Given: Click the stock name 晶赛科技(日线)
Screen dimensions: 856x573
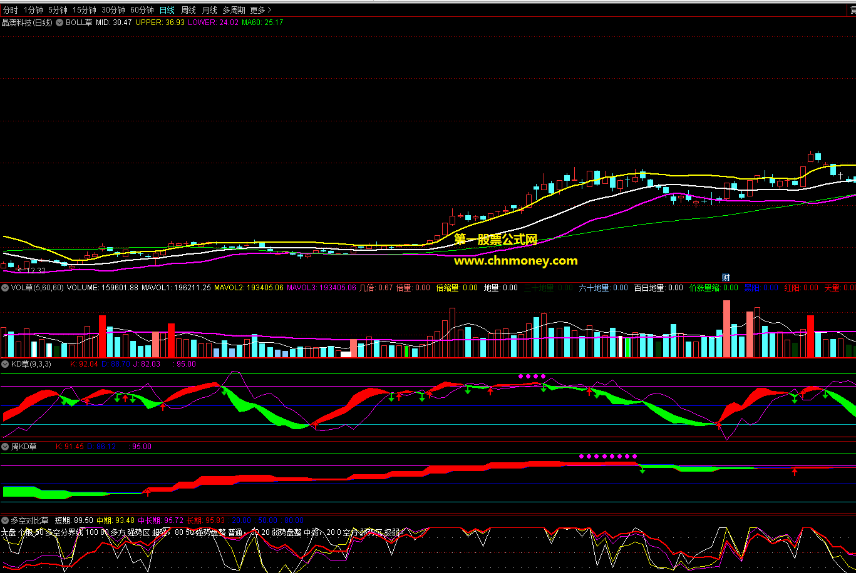Looking at the screenshot, I should tap(27, 23).
